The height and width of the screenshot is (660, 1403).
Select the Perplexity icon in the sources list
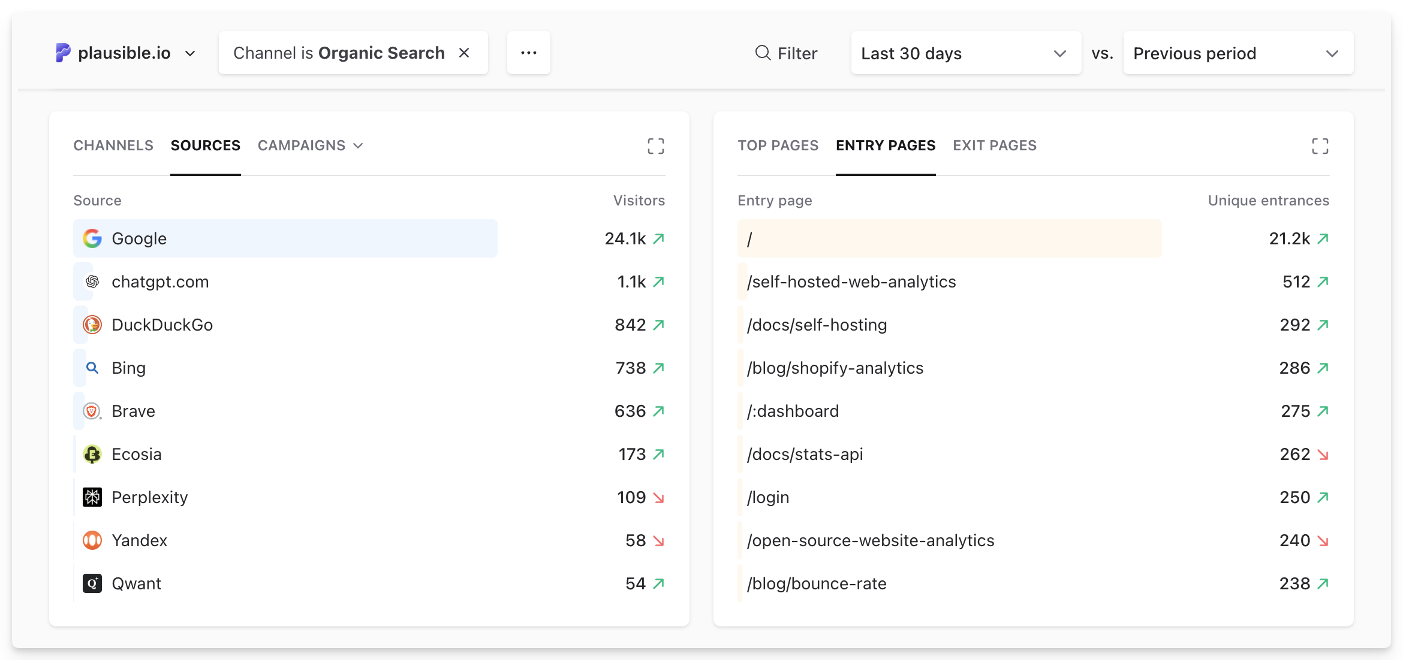tap(92, 497)
